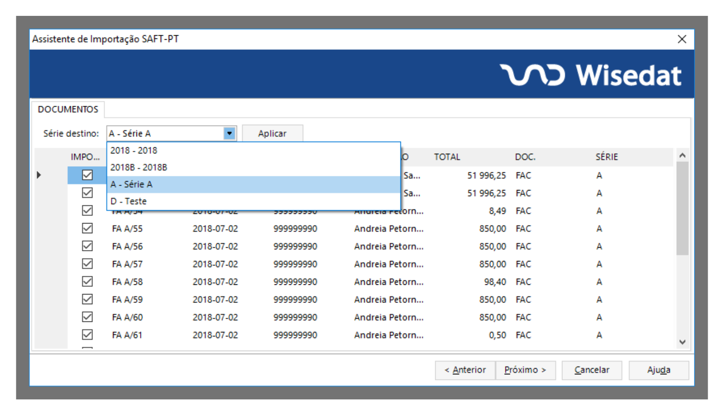Click the Wisedat logo in the banner
This screenshot has height=410, width=724.
click(x=591, y=75)
